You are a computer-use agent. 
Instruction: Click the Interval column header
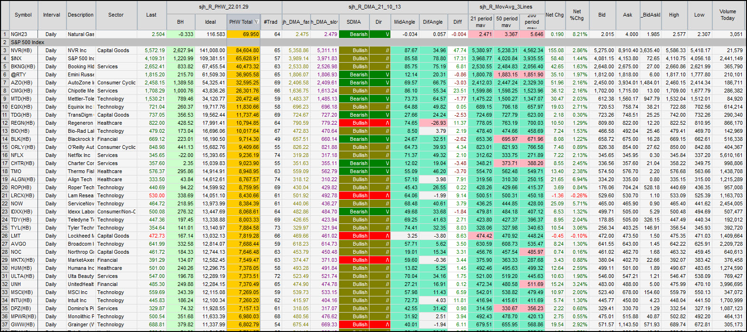pyautogui.click(x=52, y=15)
